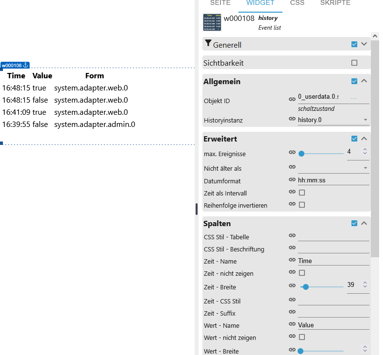Click link icon for max. Ereignisse
Screen dimensions: 383x355
[x=292, y=152]
